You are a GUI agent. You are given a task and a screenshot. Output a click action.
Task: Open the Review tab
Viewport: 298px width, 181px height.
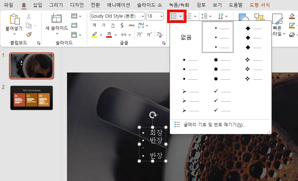coord(201,5)
